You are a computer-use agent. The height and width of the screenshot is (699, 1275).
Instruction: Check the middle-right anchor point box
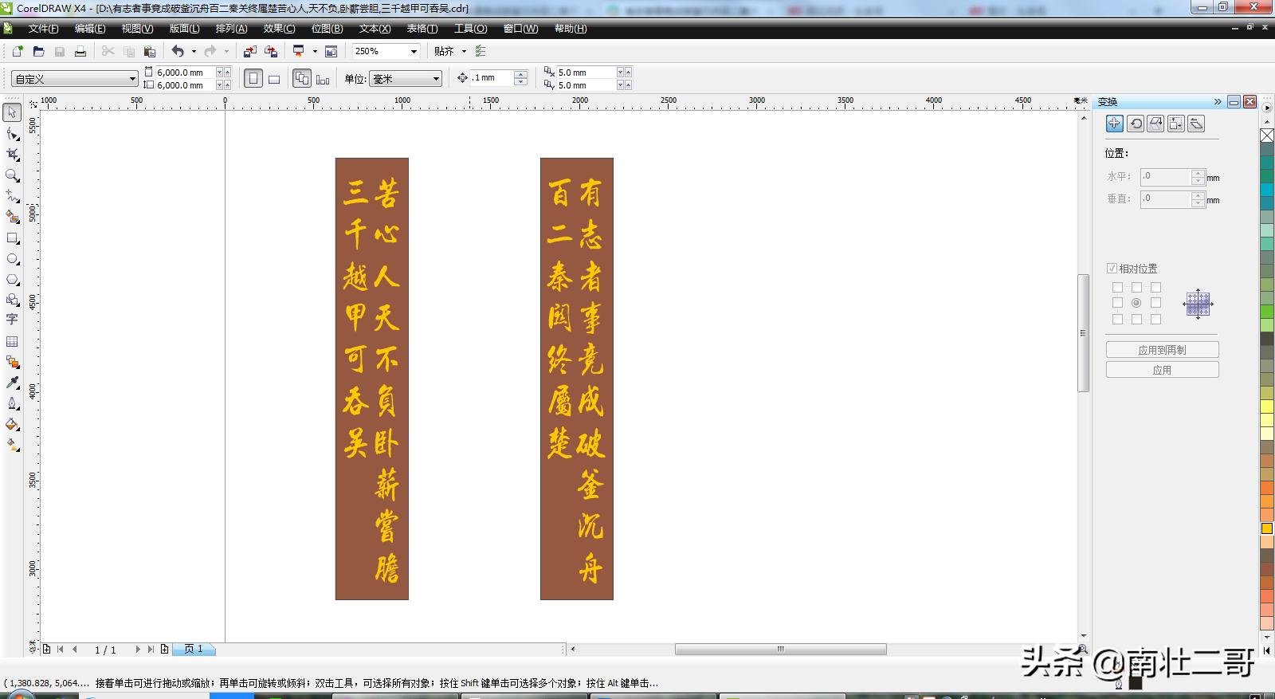(x=1155, y=303)
